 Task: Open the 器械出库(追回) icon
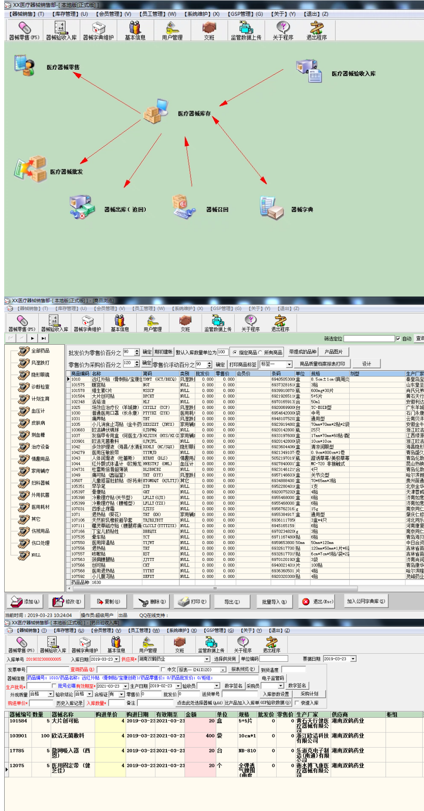click(82, 207)
